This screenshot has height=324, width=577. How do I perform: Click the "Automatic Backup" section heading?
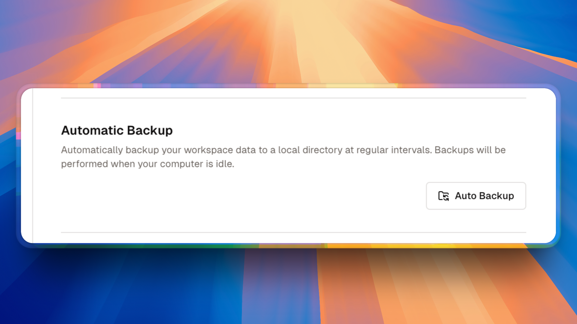[117, 130]
